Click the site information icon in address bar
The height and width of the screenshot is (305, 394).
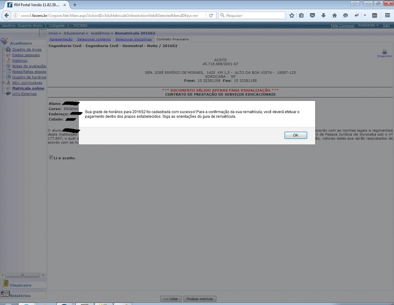click(16, 15)
